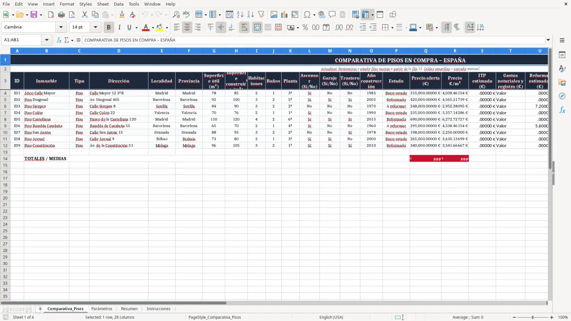Viewport: 571px width, 321px height.
Task: Insert a pivot table
Action: point(295,15)
